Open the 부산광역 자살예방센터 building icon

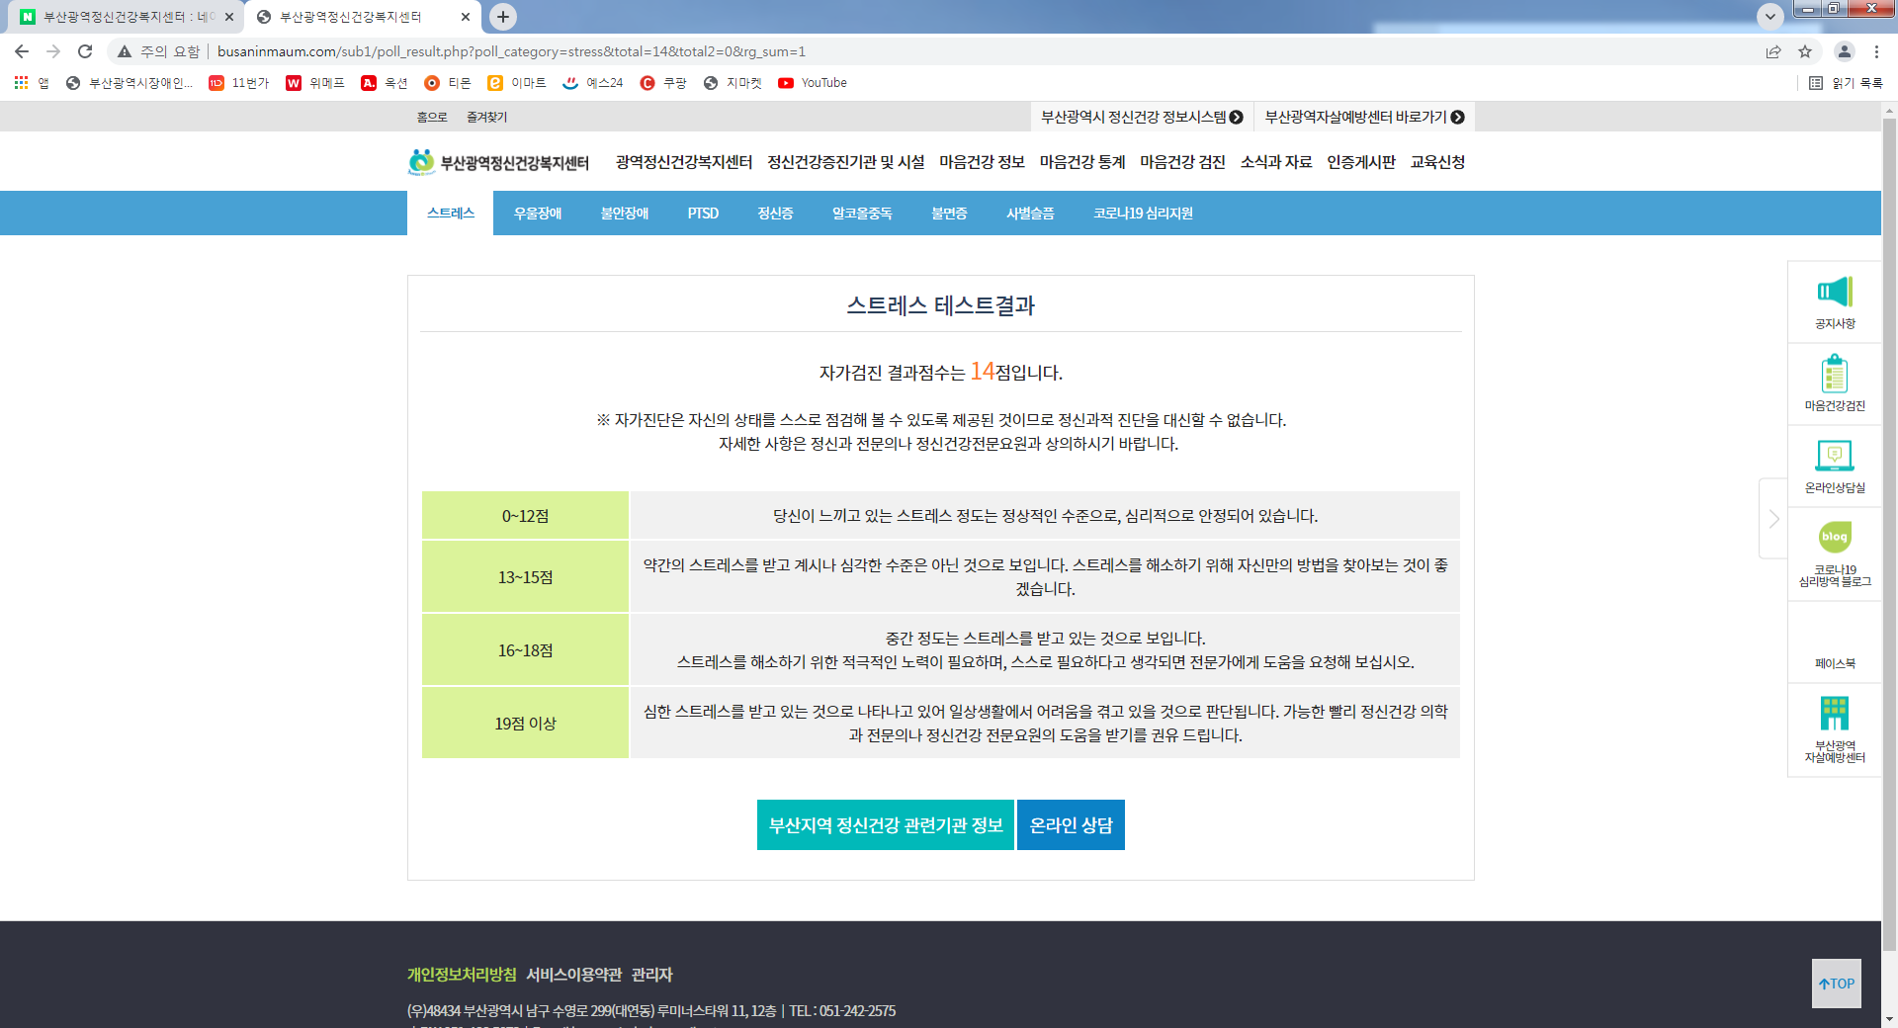pyautogui.click(x=1834, y=714)
